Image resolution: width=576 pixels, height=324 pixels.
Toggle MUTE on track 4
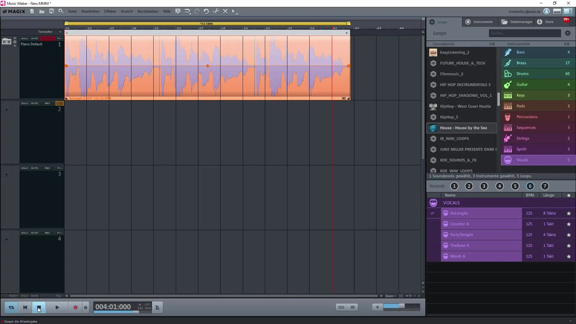[x=34, y=233]
